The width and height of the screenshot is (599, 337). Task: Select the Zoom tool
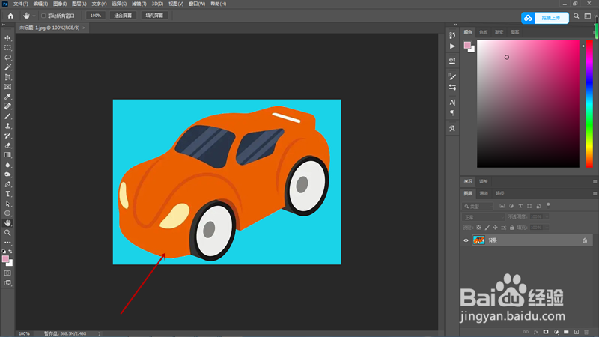pyautogui.click(x=7, y=233)
